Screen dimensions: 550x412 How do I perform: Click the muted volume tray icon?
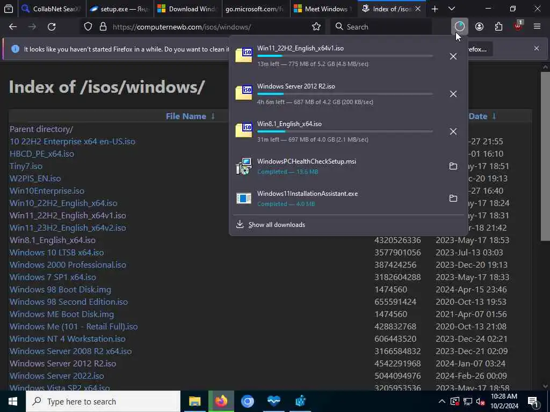click(x=481, y=401)
